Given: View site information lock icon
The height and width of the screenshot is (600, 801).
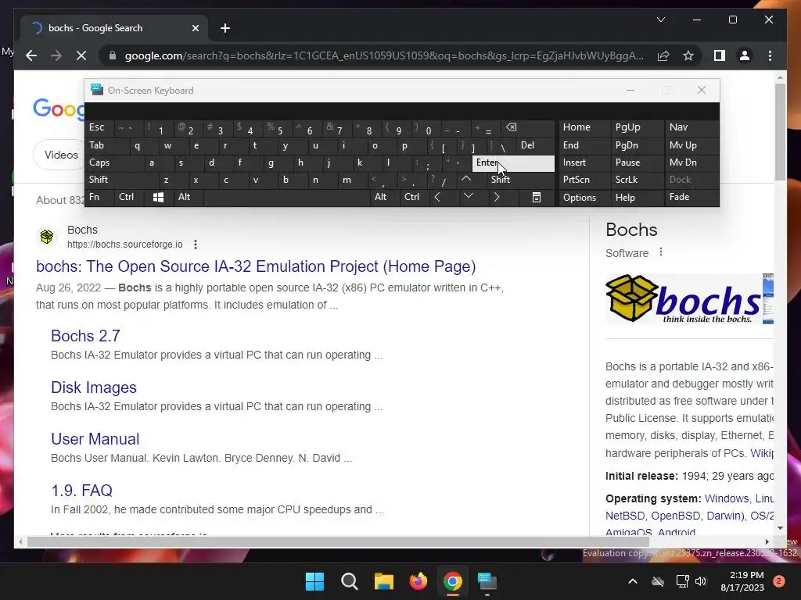Looking at the screenshot, I should [x=113, y=55].
